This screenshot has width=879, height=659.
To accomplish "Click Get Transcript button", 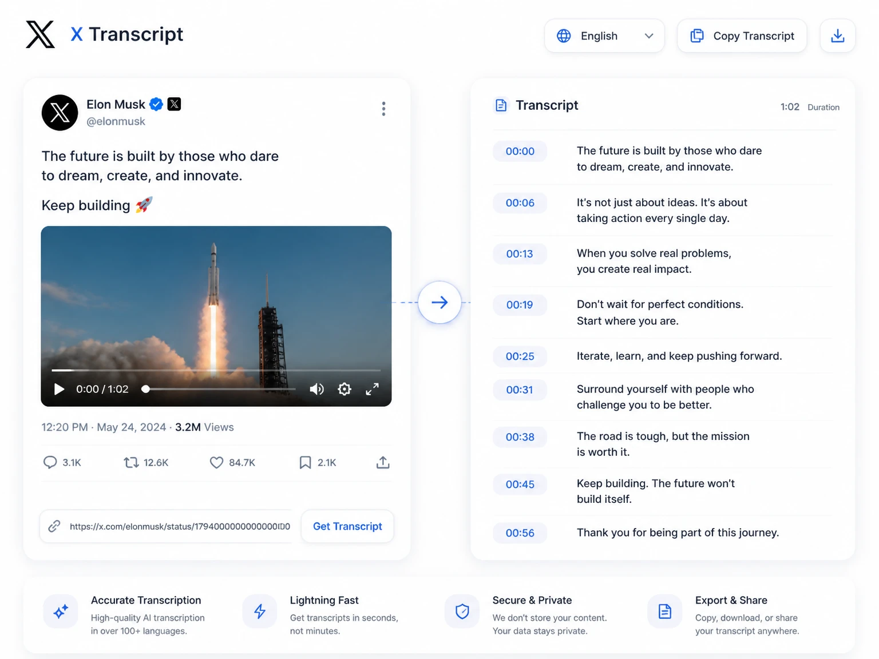I will (x=347, y=526).
